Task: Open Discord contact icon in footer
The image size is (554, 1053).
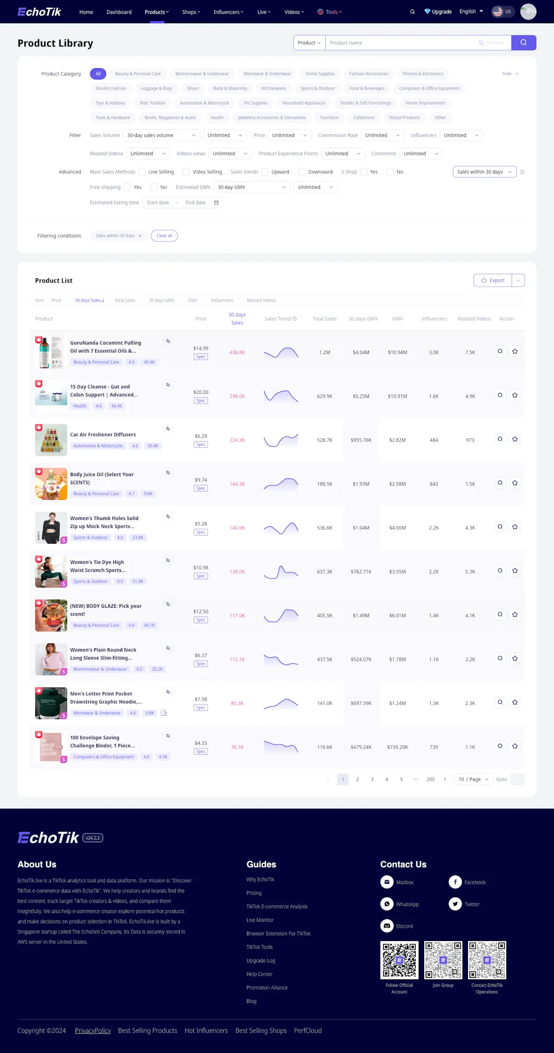Action: click(x=387, y=926)
